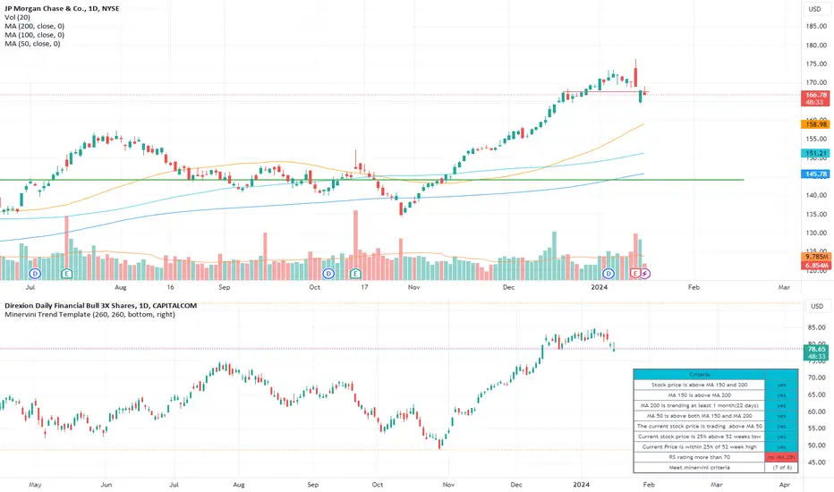Select MA (50, close, 0) indicator legend
834x492 pixels.
coord(32,44)
